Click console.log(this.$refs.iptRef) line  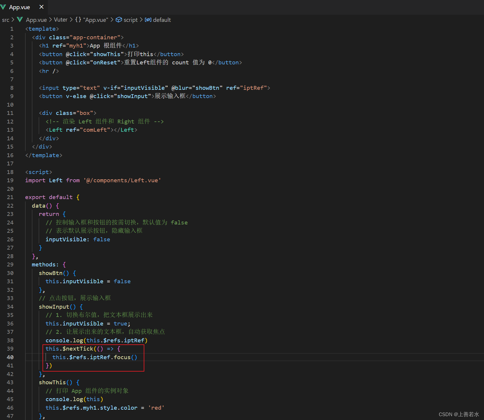97,341
